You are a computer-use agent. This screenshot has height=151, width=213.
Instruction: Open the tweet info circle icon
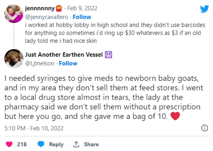(x=205, y=129)
